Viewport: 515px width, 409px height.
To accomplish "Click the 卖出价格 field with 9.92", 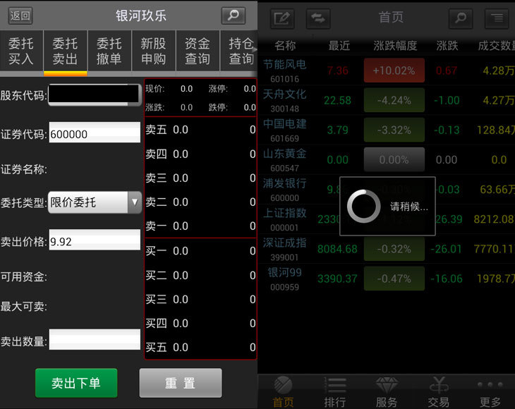I will (95, 240).
